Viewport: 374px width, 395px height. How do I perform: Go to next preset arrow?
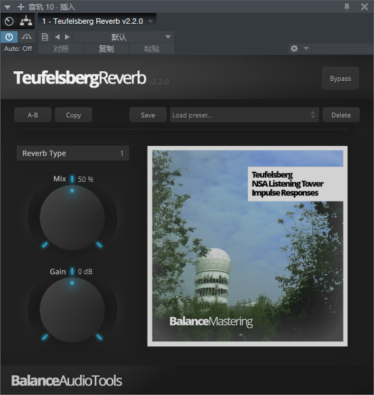click(67, 37)
